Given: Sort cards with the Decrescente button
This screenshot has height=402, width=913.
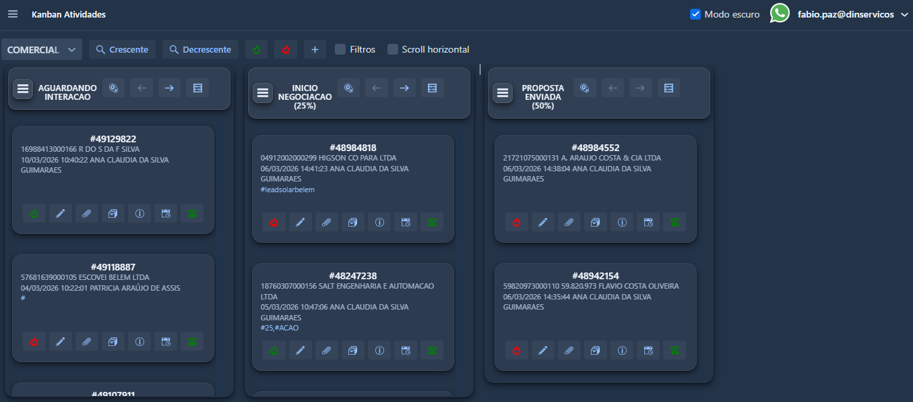Looking at the screenshot, I should [201, 49].
